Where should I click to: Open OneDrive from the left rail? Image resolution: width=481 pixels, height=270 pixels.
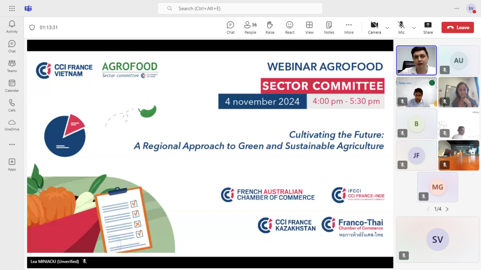click(12, 125)
